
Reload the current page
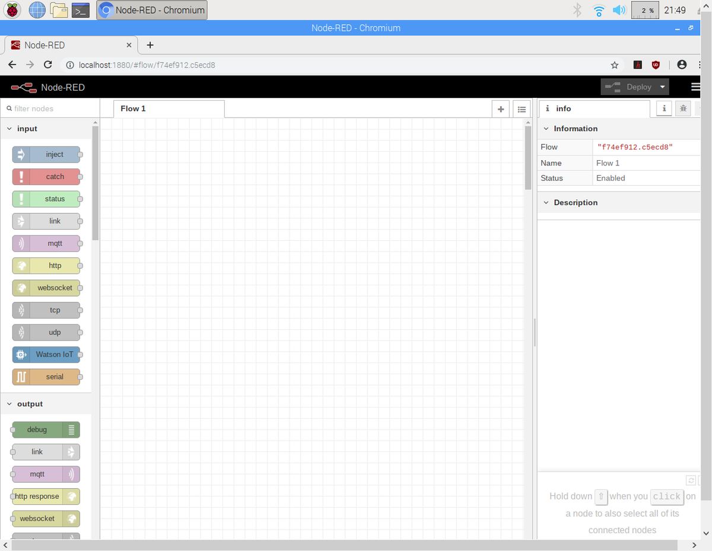[x=48, y=65]
